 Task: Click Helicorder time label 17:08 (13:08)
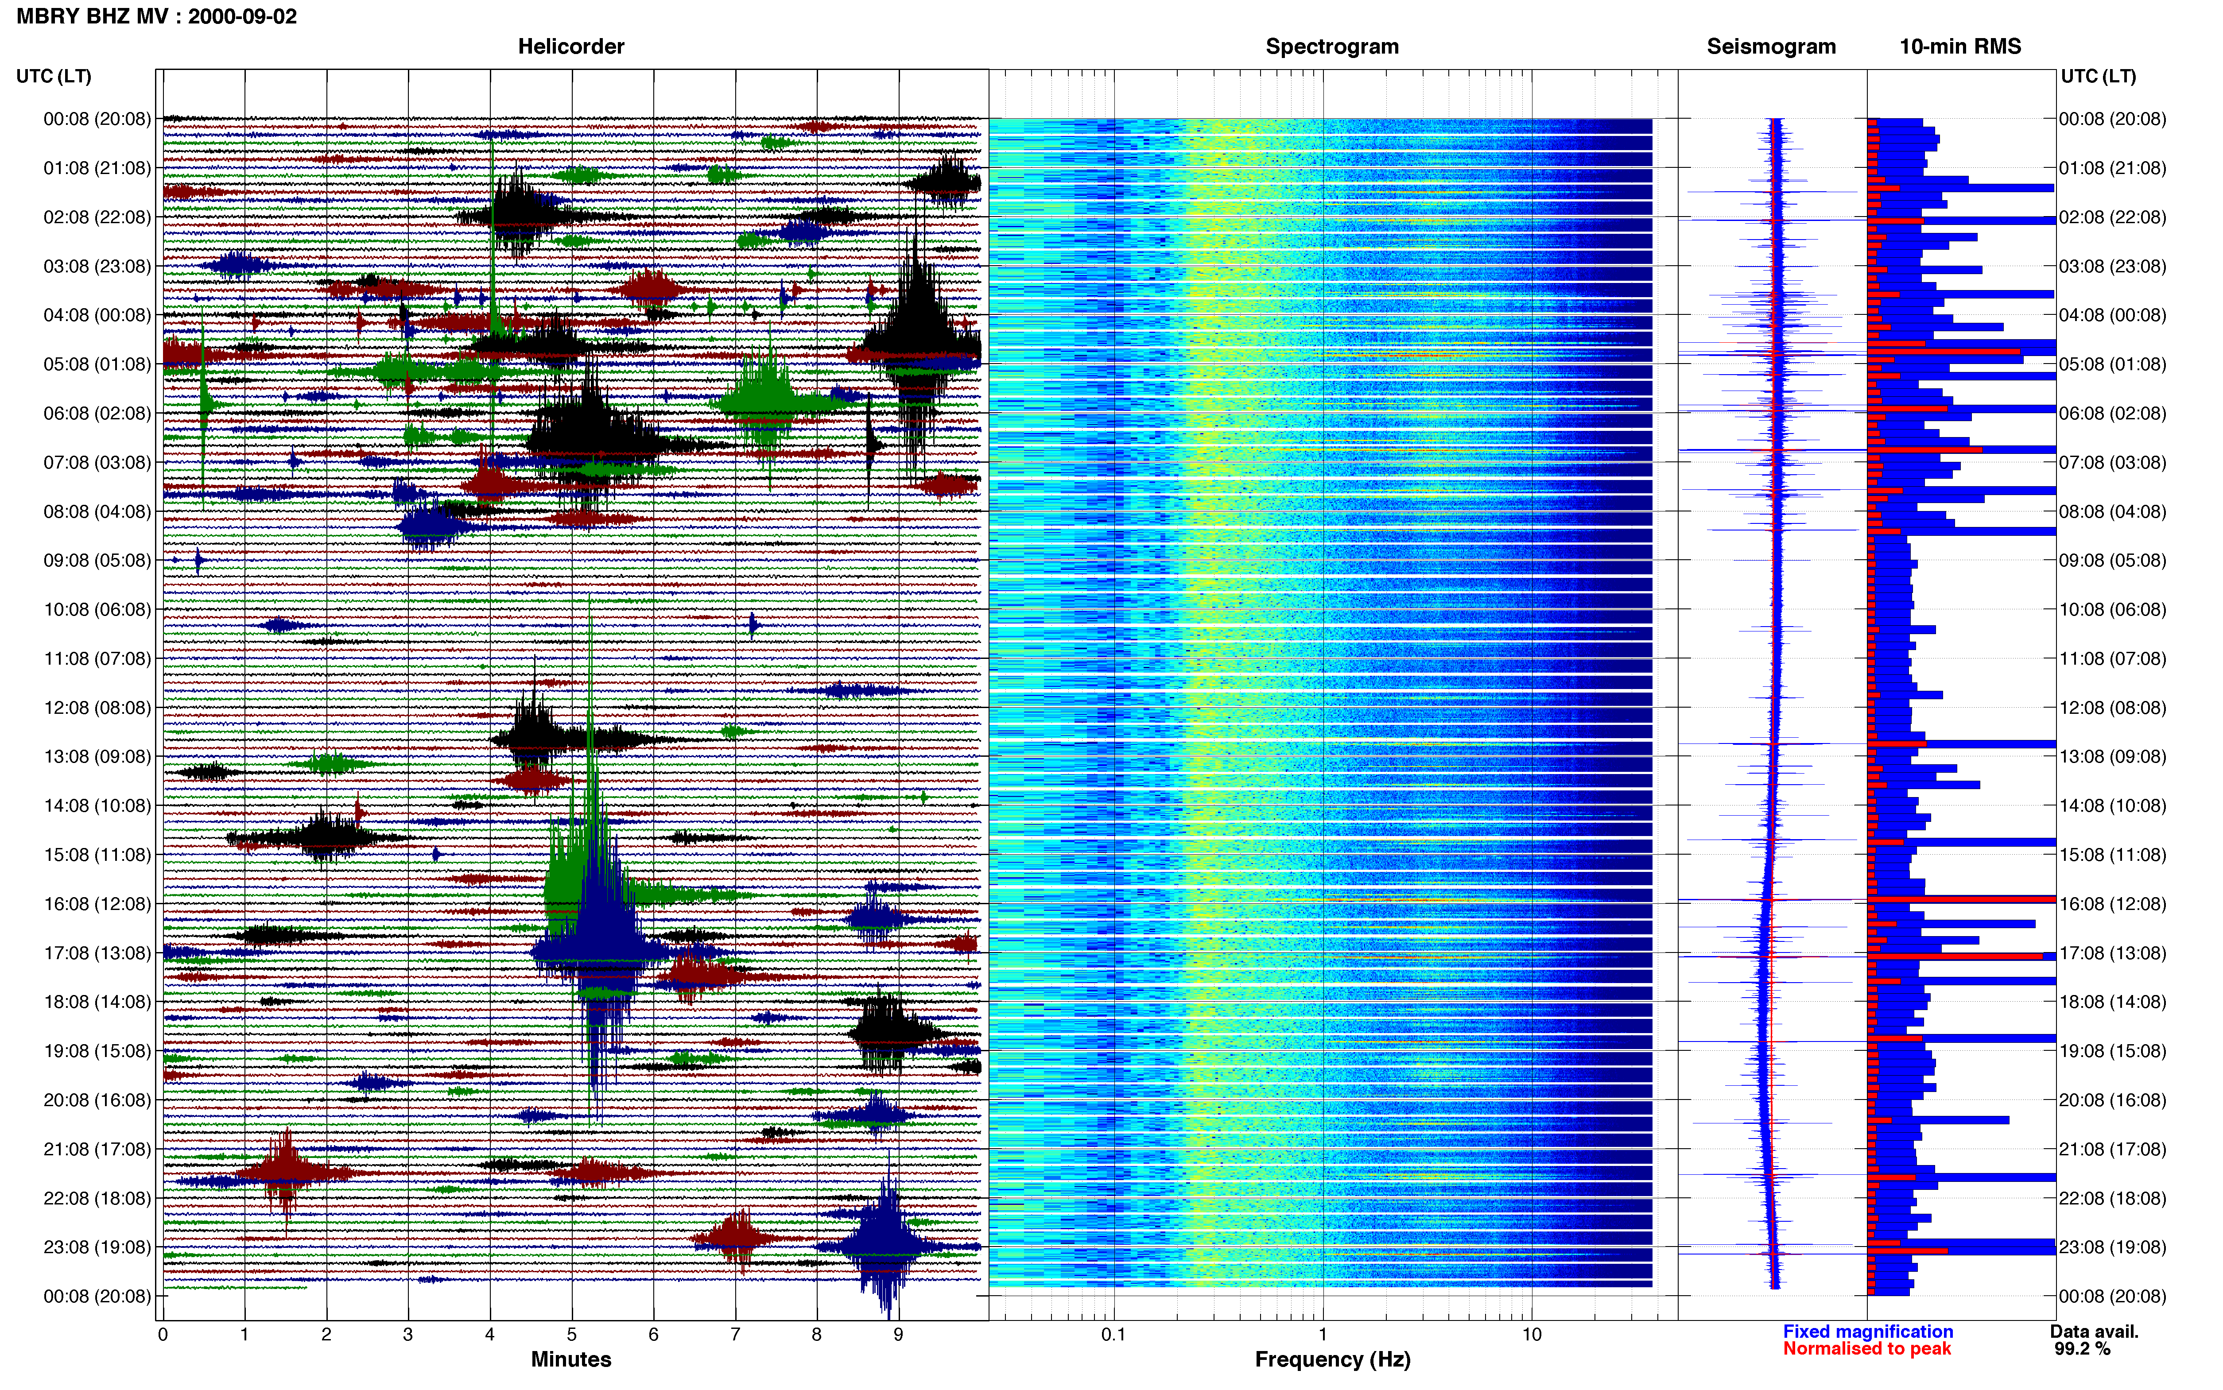pos(97,953)
